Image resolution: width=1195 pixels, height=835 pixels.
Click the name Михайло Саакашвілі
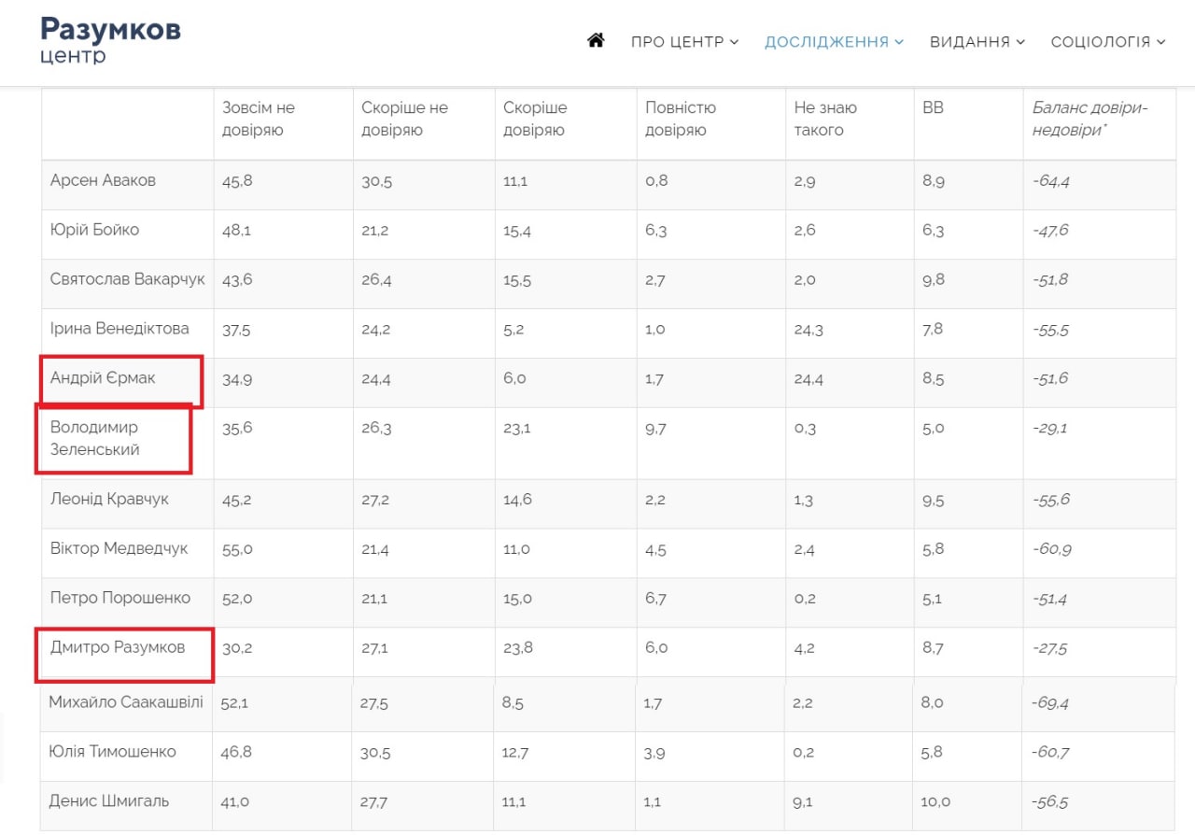click(x=125, y=702)
